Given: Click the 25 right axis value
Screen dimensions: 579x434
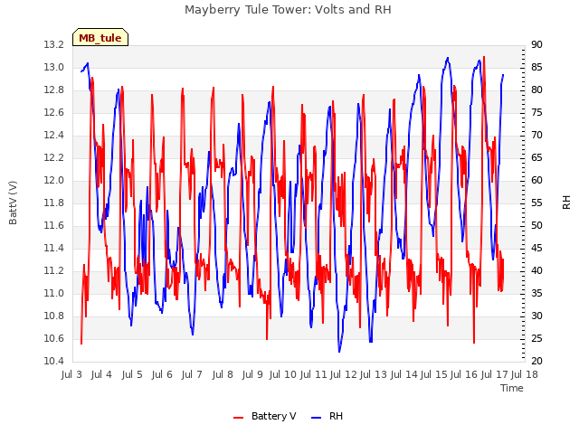Looking at the screenshot, I should (536, 338).
